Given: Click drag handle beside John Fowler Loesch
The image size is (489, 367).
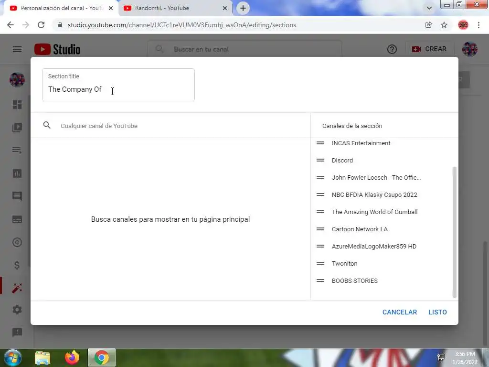Looking at the screenshot, I should (320, 177).
